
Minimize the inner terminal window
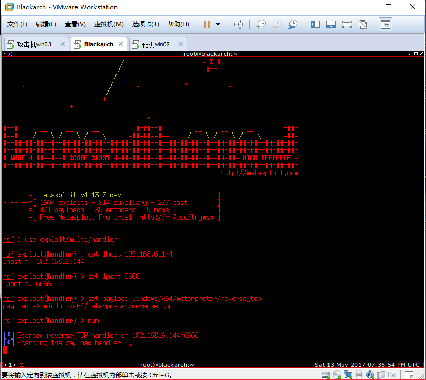tap(411, 54)
